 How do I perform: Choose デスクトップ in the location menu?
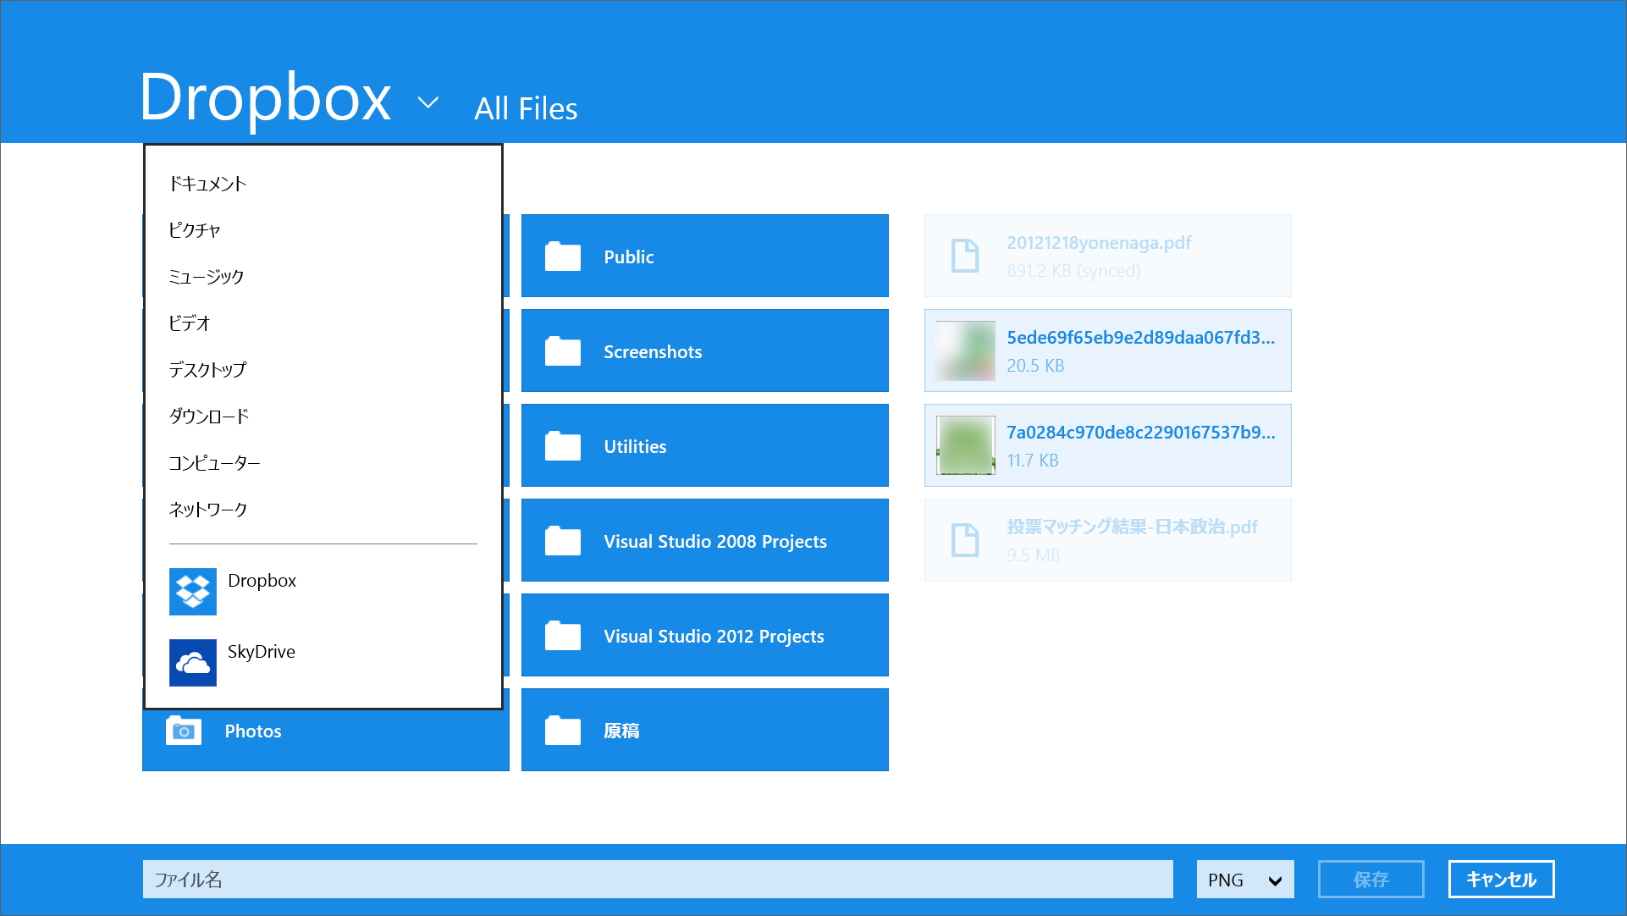click(207, 369)
